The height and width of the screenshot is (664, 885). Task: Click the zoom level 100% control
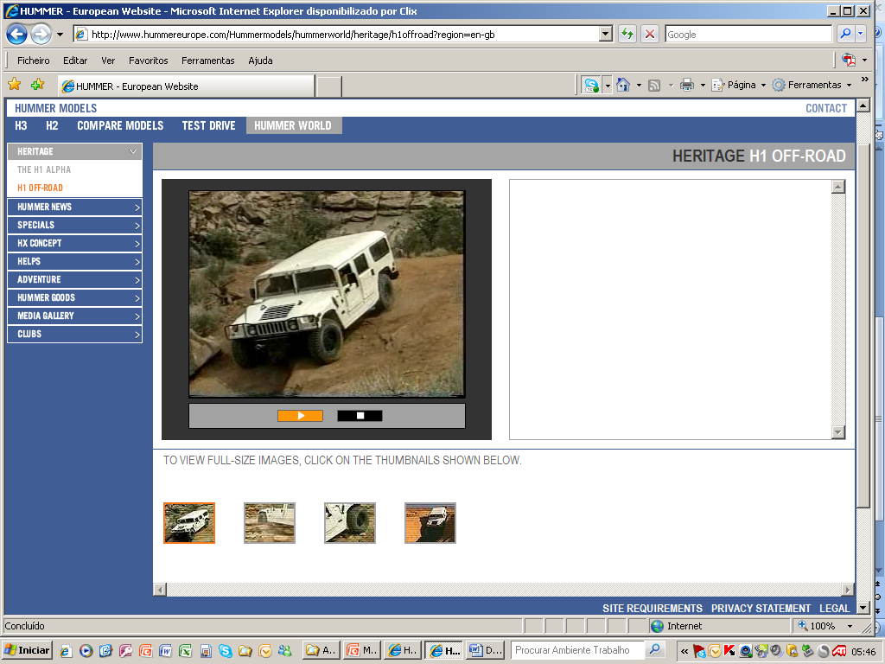tap(824, 626)
